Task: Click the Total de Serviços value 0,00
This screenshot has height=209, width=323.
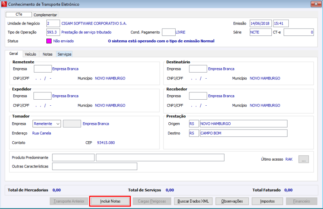Action: point(170,190)
